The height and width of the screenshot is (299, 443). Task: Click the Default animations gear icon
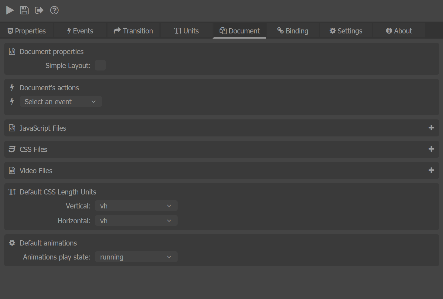pos(12,243)
